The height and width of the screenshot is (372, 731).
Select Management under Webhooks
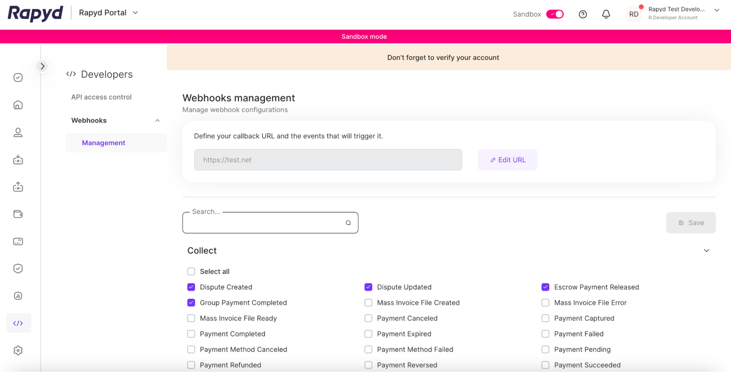103,143
